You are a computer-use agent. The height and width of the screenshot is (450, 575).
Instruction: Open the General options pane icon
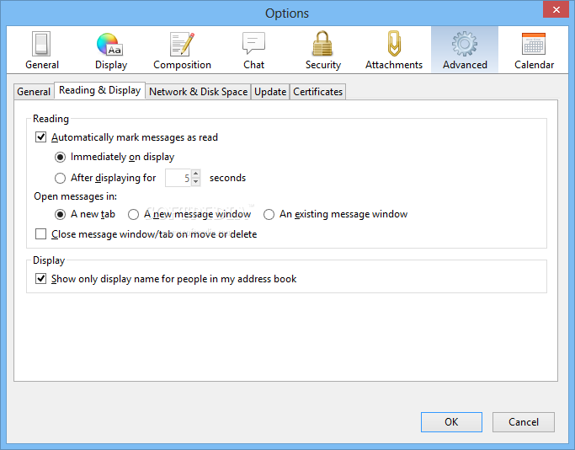pos(42,50)
